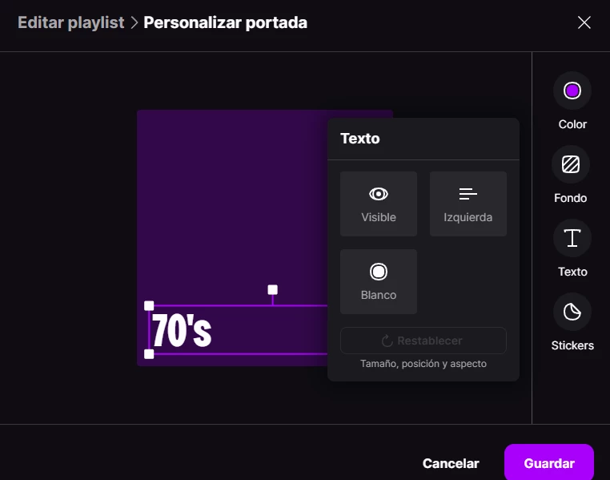Cancel cover editing with Cancelar
Viewport: 610px width, 480px height.
click(x=451, y=463)
